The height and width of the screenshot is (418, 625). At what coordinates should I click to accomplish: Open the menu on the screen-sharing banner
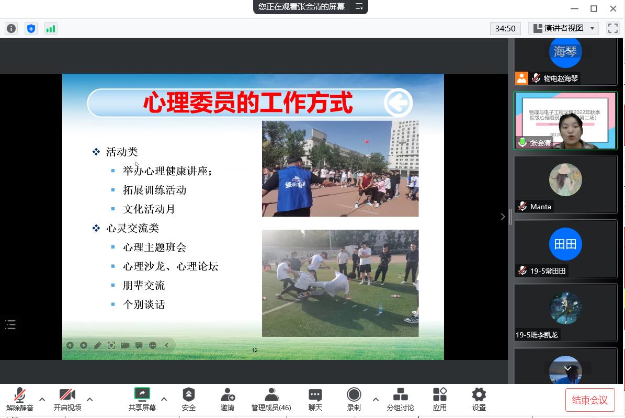(359, 6)
